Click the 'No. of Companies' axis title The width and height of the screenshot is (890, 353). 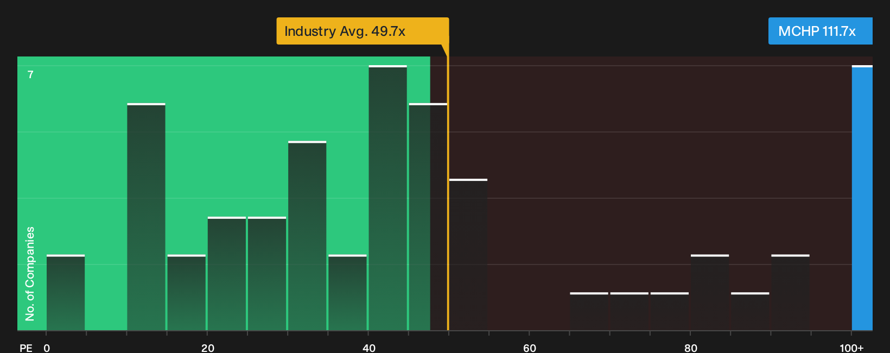30,274
